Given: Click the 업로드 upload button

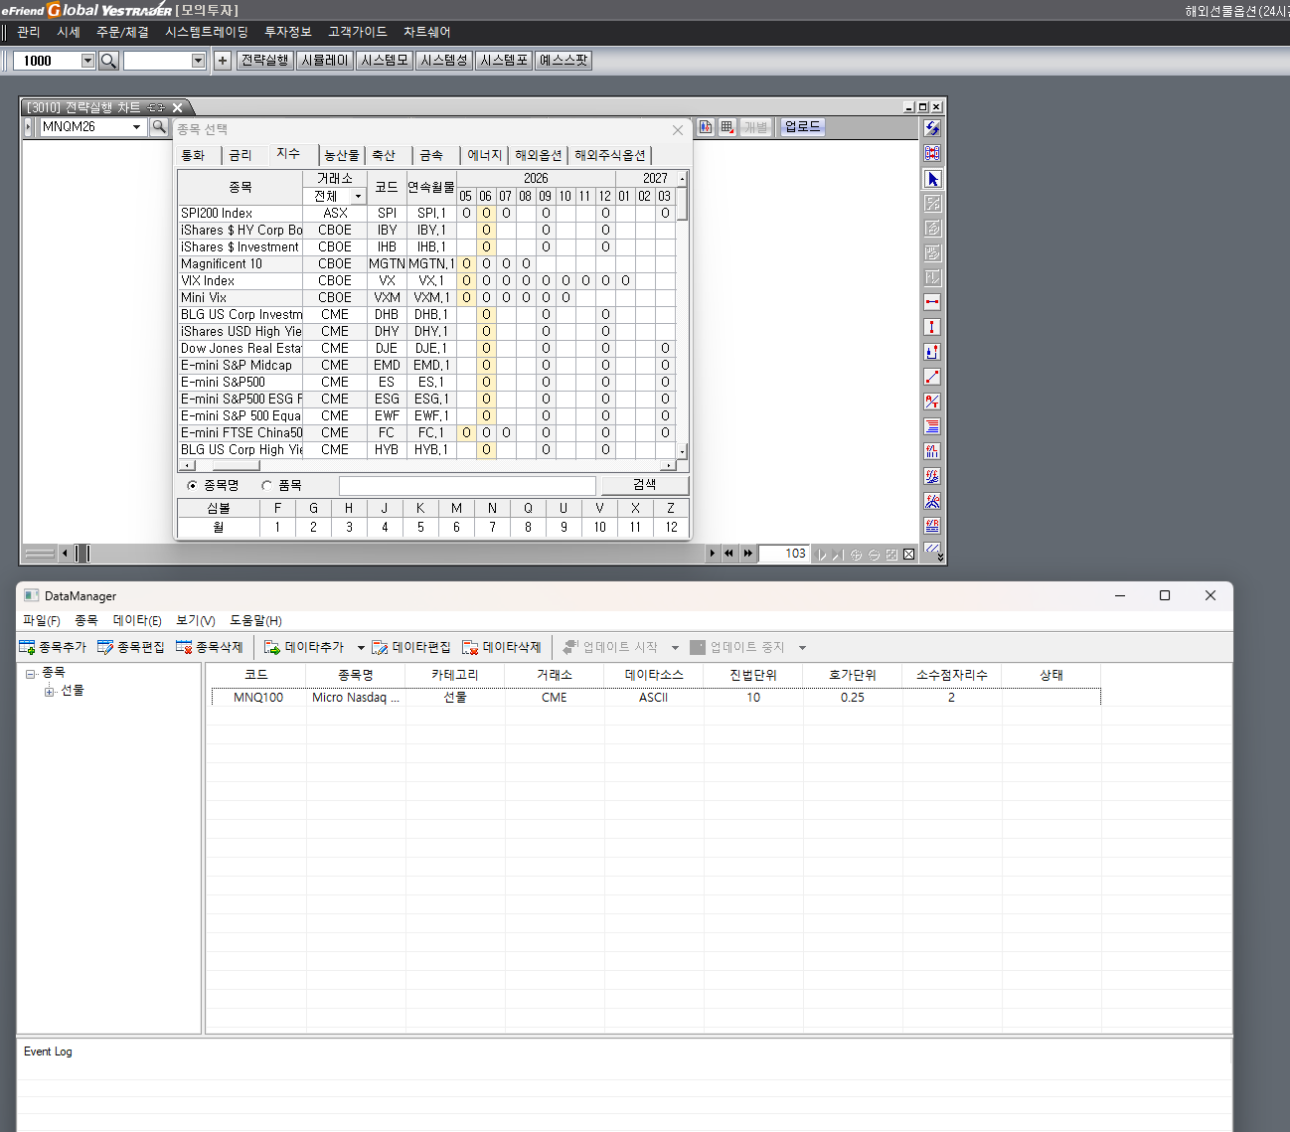Looking at the screenshot, I should (x=802, y=127).
